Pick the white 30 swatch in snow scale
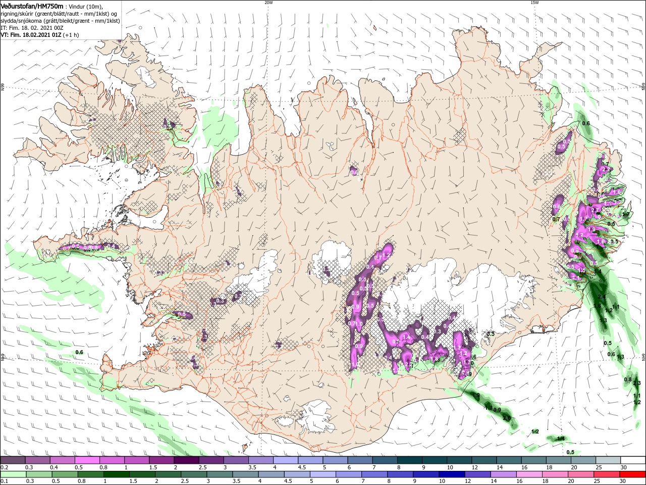 point(632,460)
